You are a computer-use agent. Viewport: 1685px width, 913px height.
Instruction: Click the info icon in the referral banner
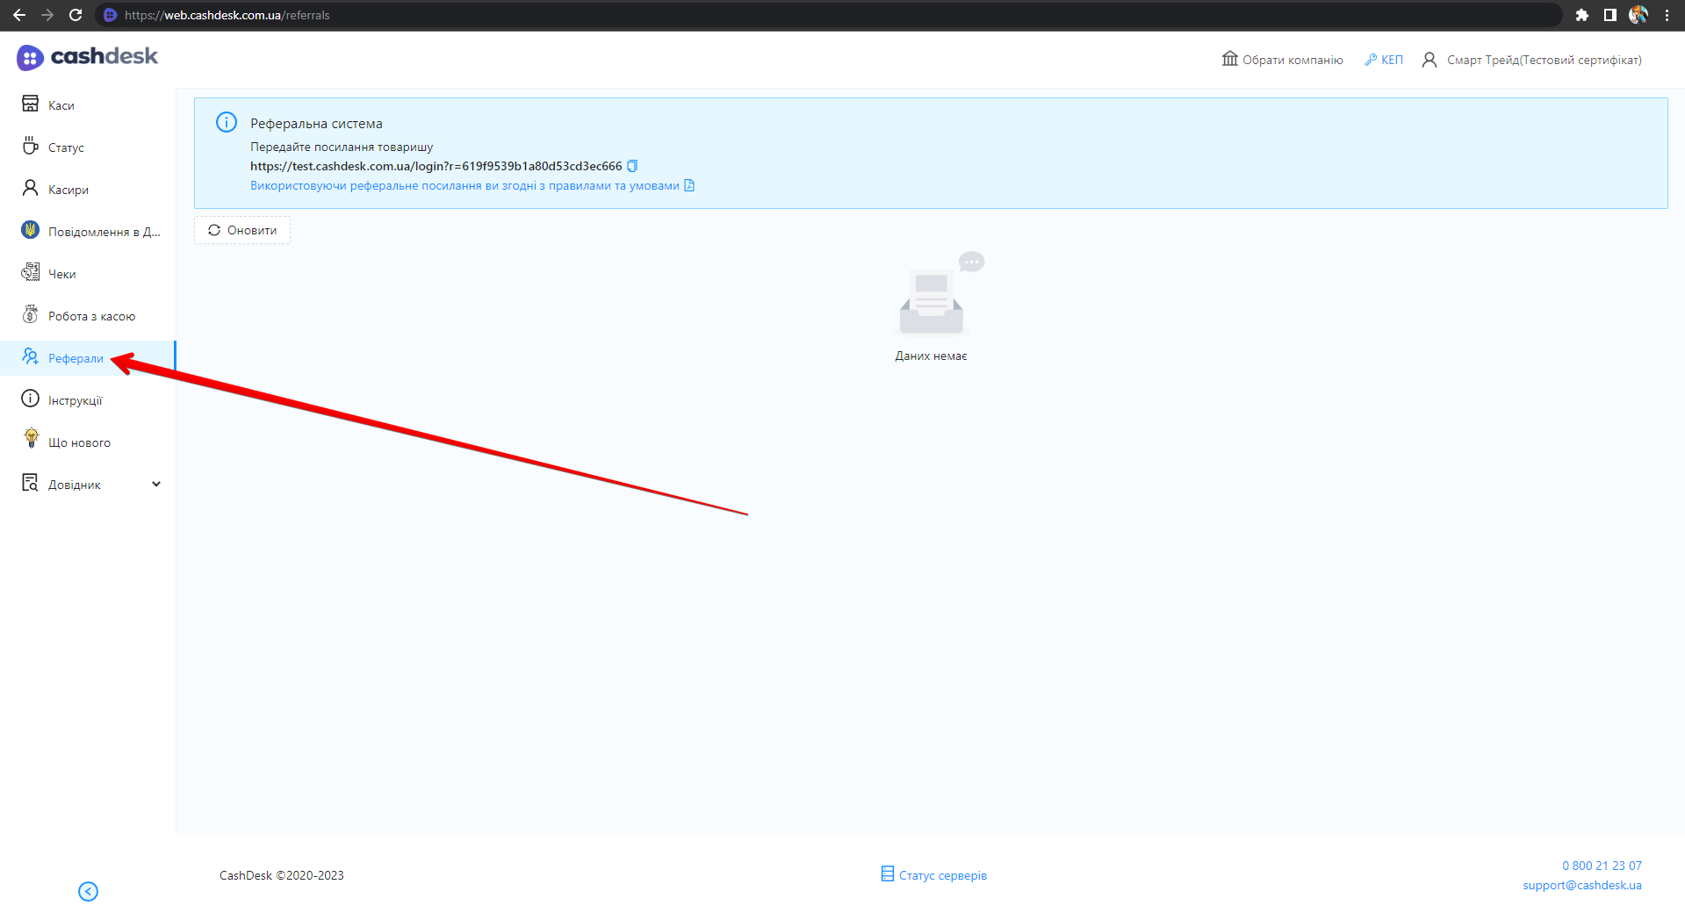point(227,122)
